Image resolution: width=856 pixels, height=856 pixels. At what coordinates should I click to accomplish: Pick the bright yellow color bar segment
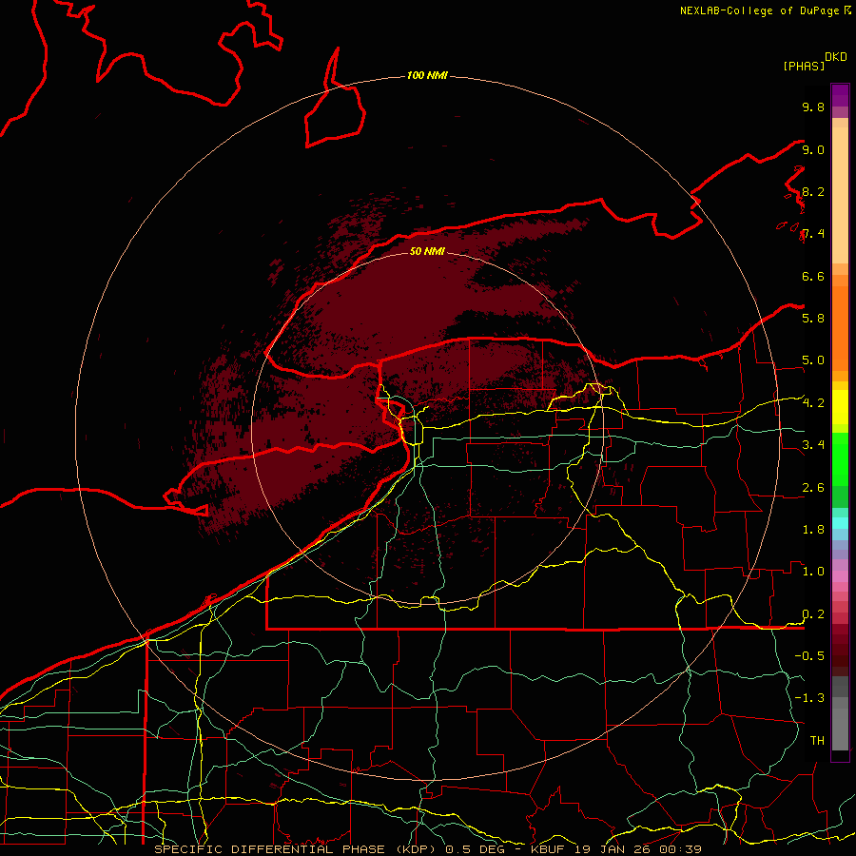click(840, 407)
